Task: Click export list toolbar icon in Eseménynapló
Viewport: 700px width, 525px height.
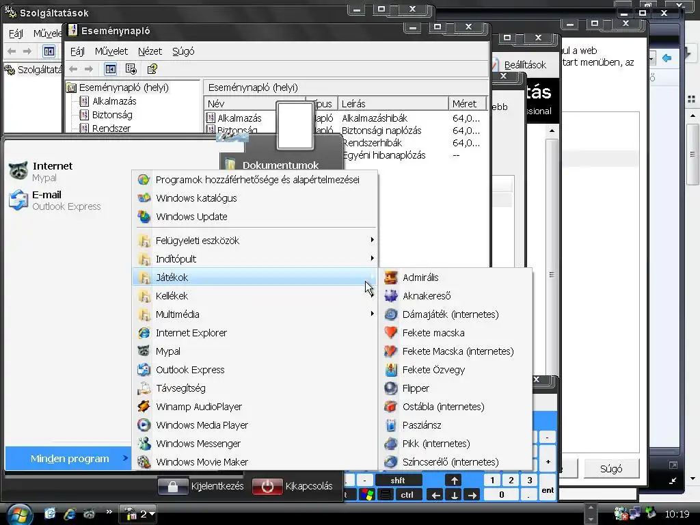Action: point(131,69)
